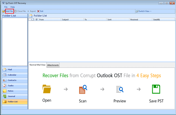
Task: Switch to Normal Mail View tab
Action: [x=38, y=65]
